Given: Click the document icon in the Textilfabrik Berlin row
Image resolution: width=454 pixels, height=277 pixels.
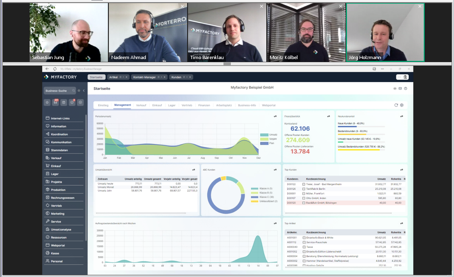Looking at the screenshot, I should (x=304, y=189).
